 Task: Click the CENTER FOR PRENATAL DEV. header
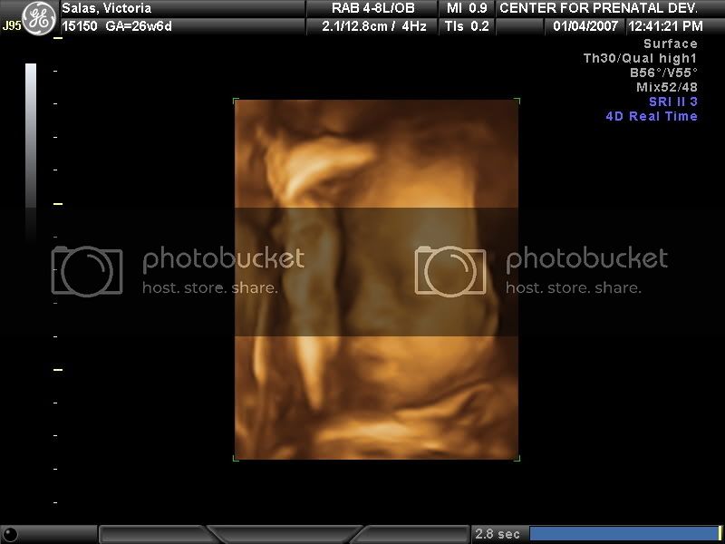click(598, 8)
